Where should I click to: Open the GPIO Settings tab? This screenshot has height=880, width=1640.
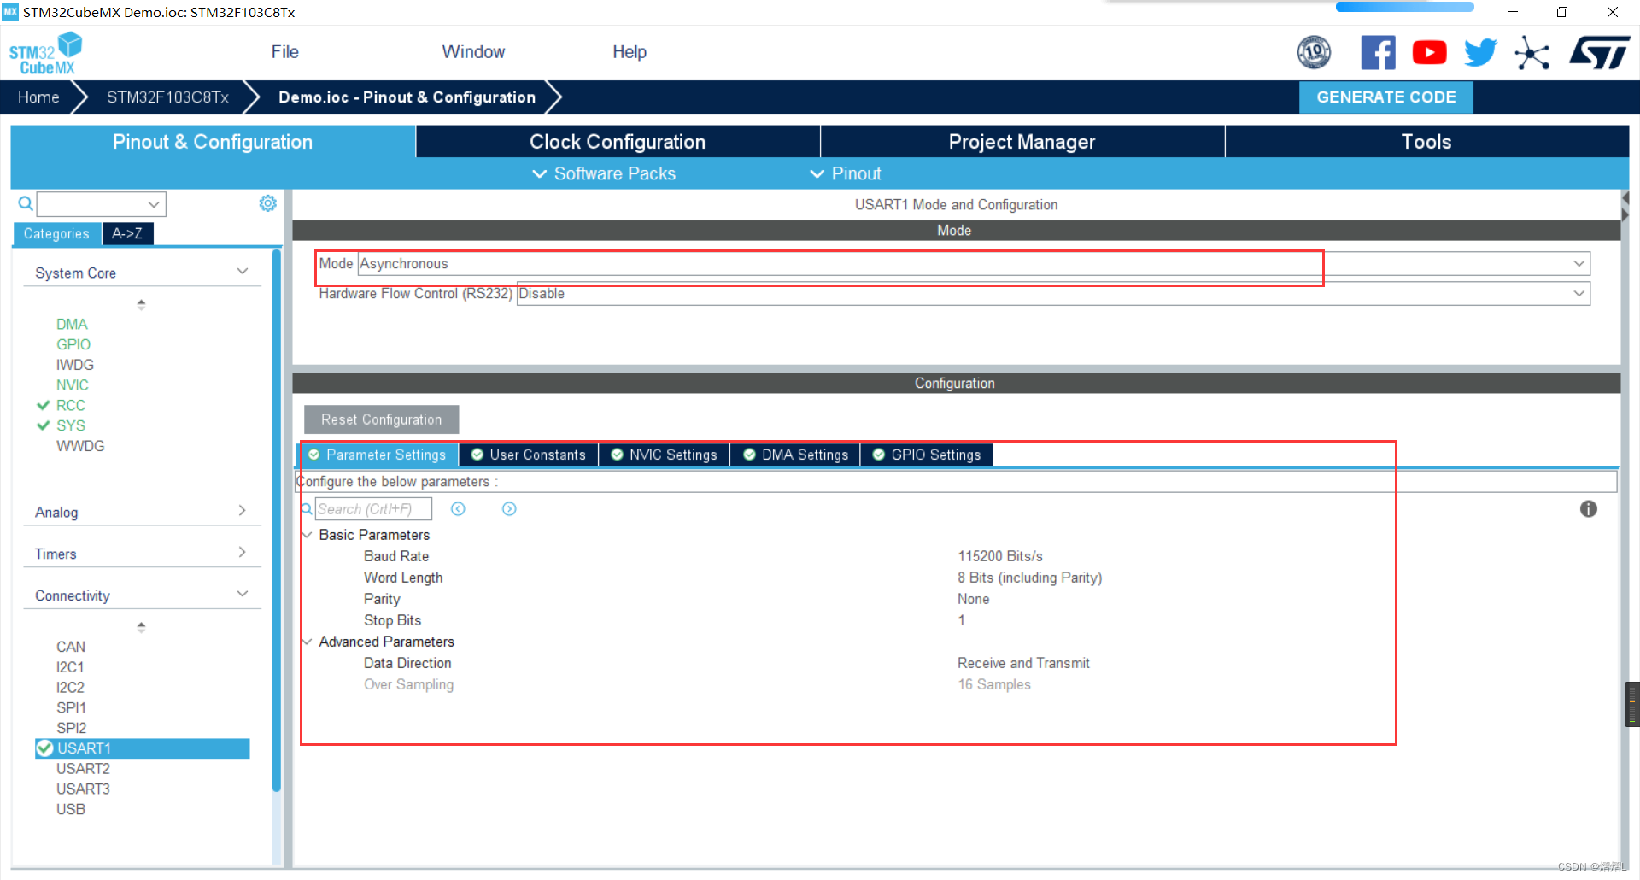pos(927,455)
